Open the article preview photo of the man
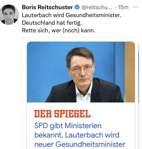This screenshot has height=149, width=142. point(81,72)
